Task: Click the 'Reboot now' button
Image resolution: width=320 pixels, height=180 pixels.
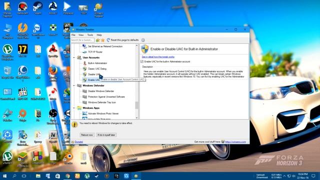Action: click(x=87, y=135)
